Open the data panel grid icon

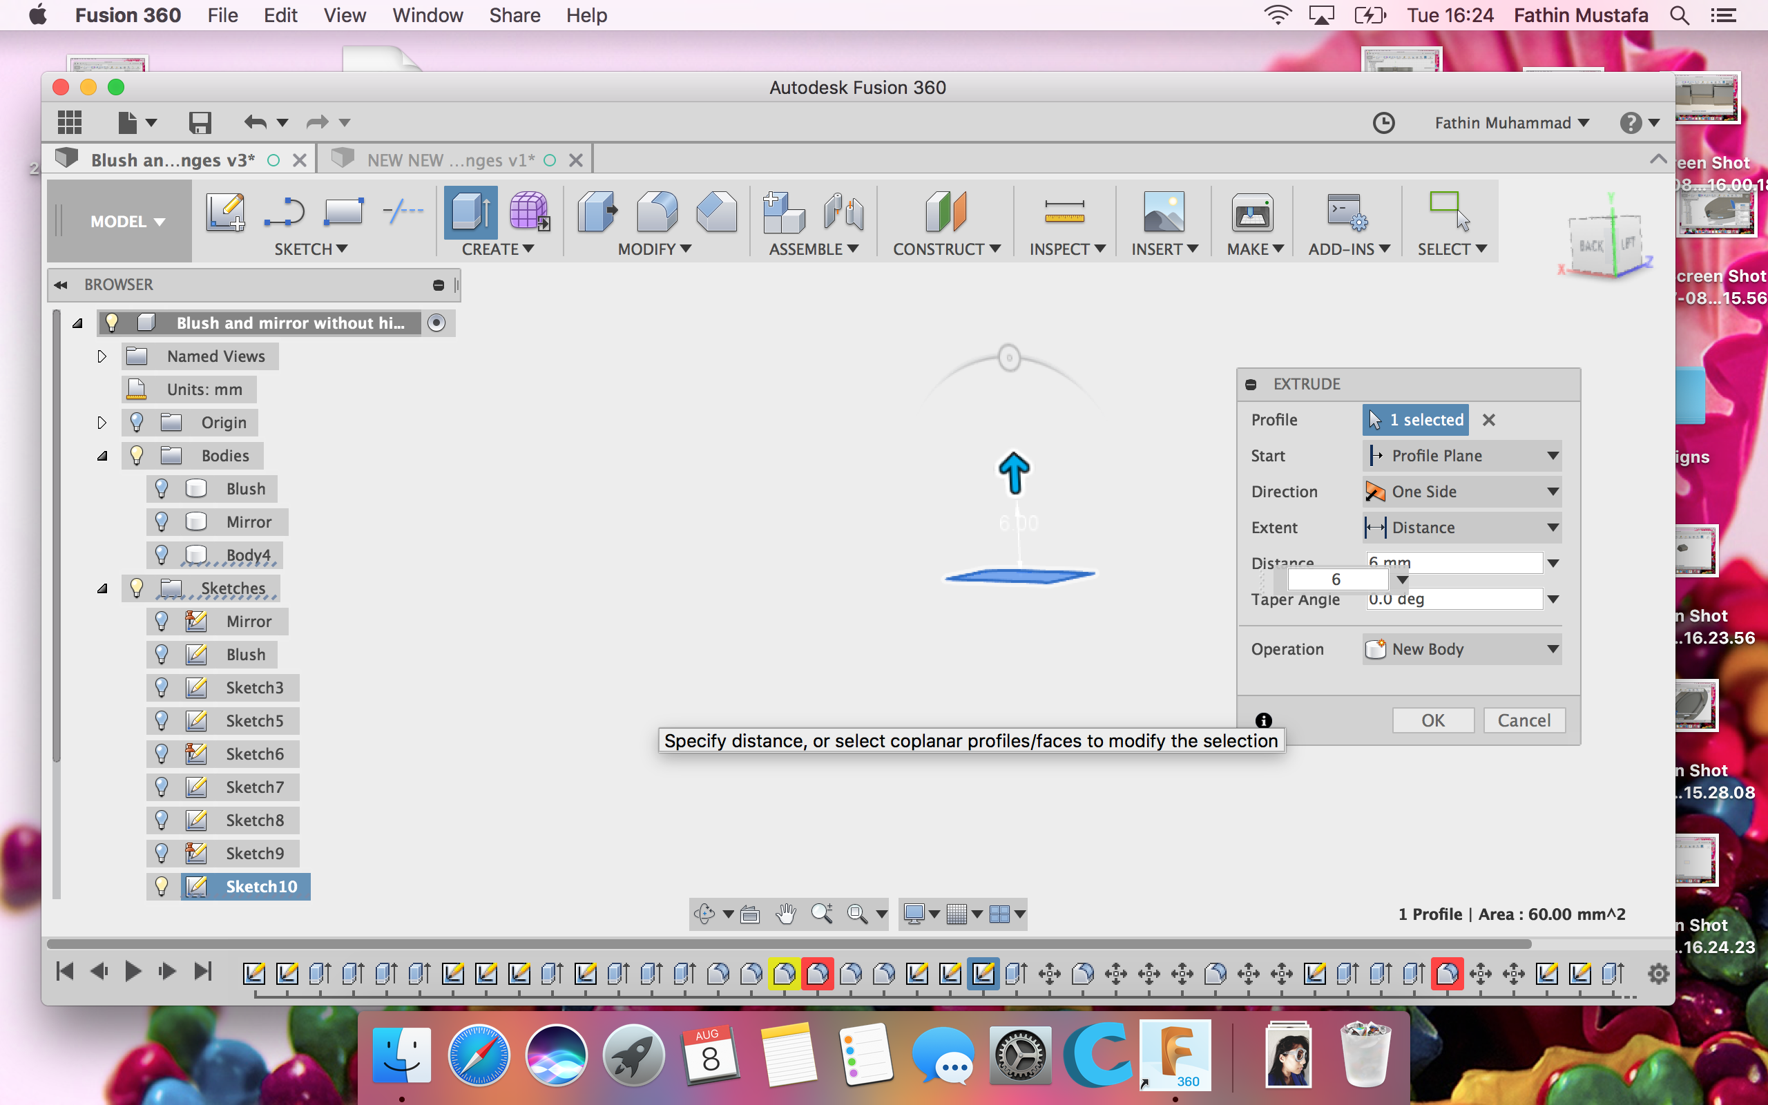point(69,122)
